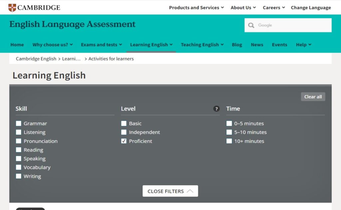Click the Learning English page heading
The width and height of the screenshot is (341, 210).
tap(49, 76)
